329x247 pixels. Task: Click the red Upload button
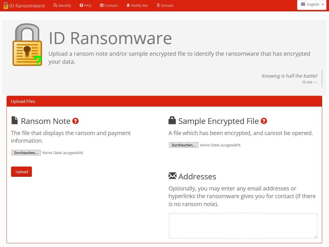(x=21, y=172)
